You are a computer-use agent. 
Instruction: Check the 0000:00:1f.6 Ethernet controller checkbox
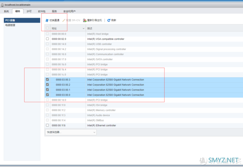pyautogui.click(x=48, y=125)
